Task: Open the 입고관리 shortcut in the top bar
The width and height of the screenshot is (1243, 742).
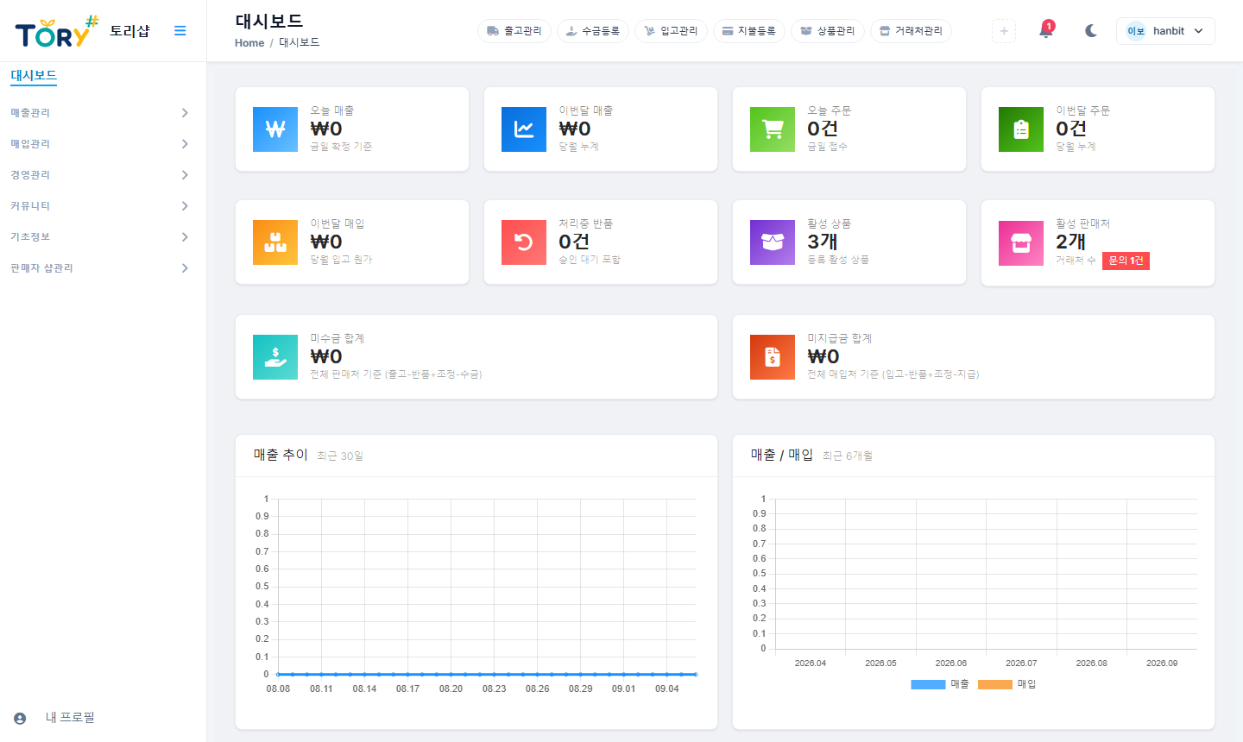Action: pos(671,31)
